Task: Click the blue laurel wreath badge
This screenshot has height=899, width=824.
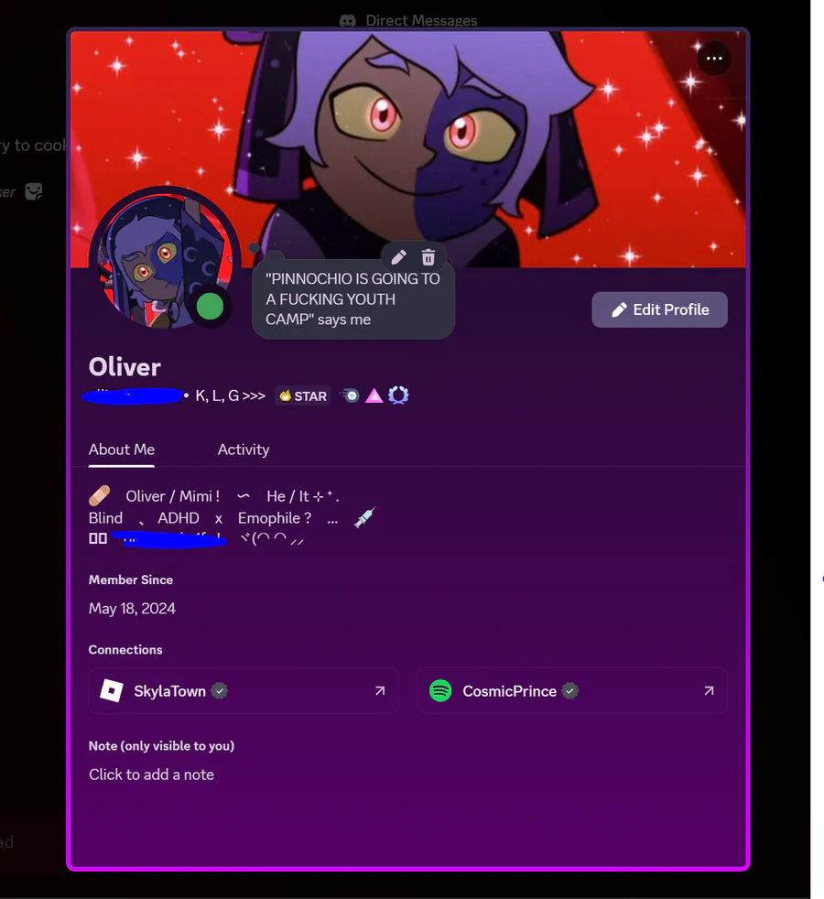Action: pyautogui.click(x=398, y=395)
